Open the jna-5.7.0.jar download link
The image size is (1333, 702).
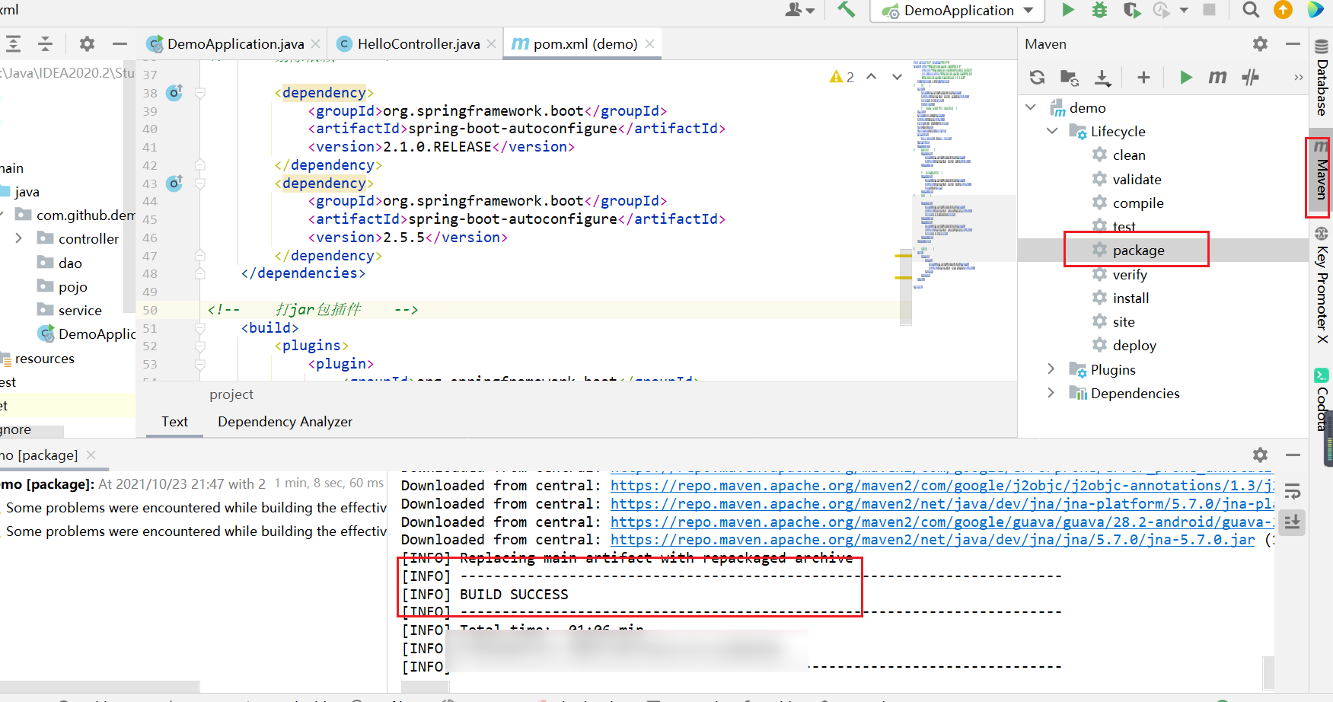(x=932, y=540)
